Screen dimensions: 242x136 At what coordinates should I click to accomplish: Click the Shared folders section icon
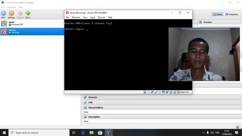click(x=85, y=108)
